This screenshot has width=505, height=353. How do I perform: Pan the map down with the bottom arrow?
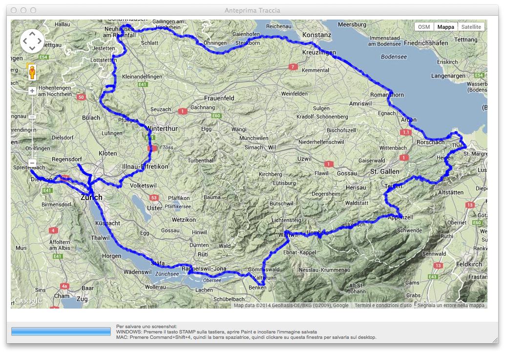coord(32,48)
